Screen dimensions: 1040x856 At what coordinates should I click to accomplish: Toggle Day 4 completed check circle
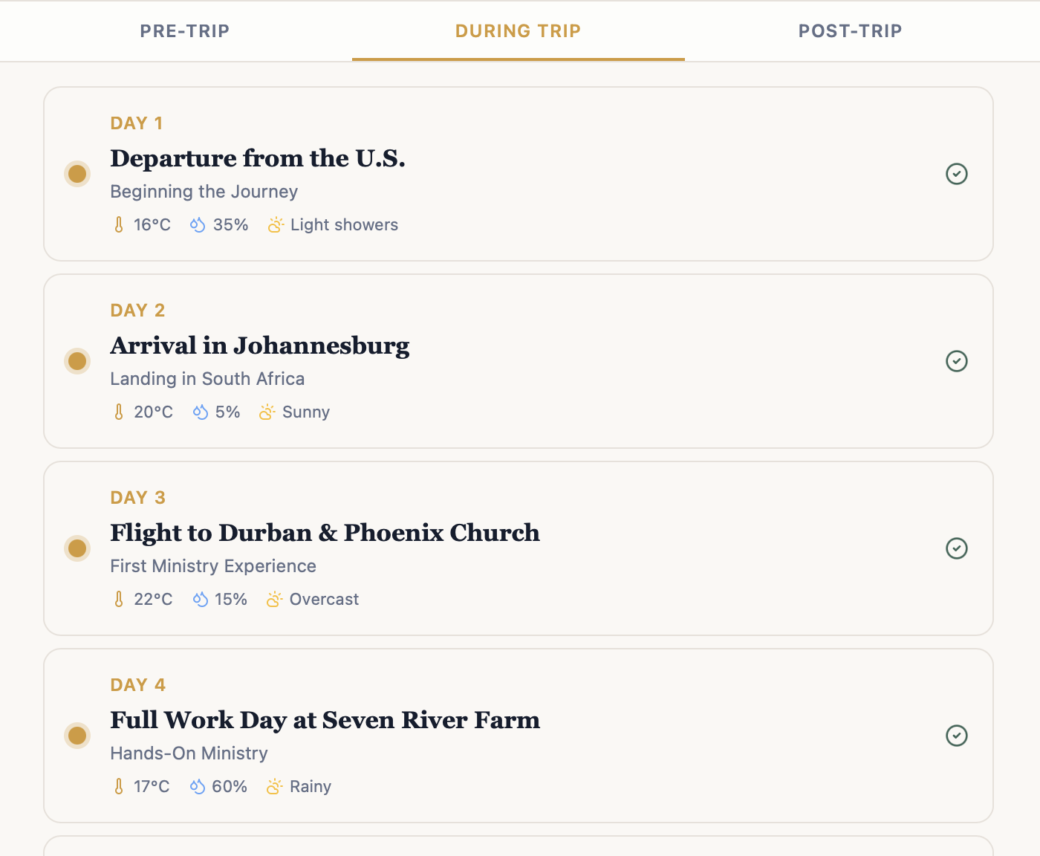coord(957,736)
